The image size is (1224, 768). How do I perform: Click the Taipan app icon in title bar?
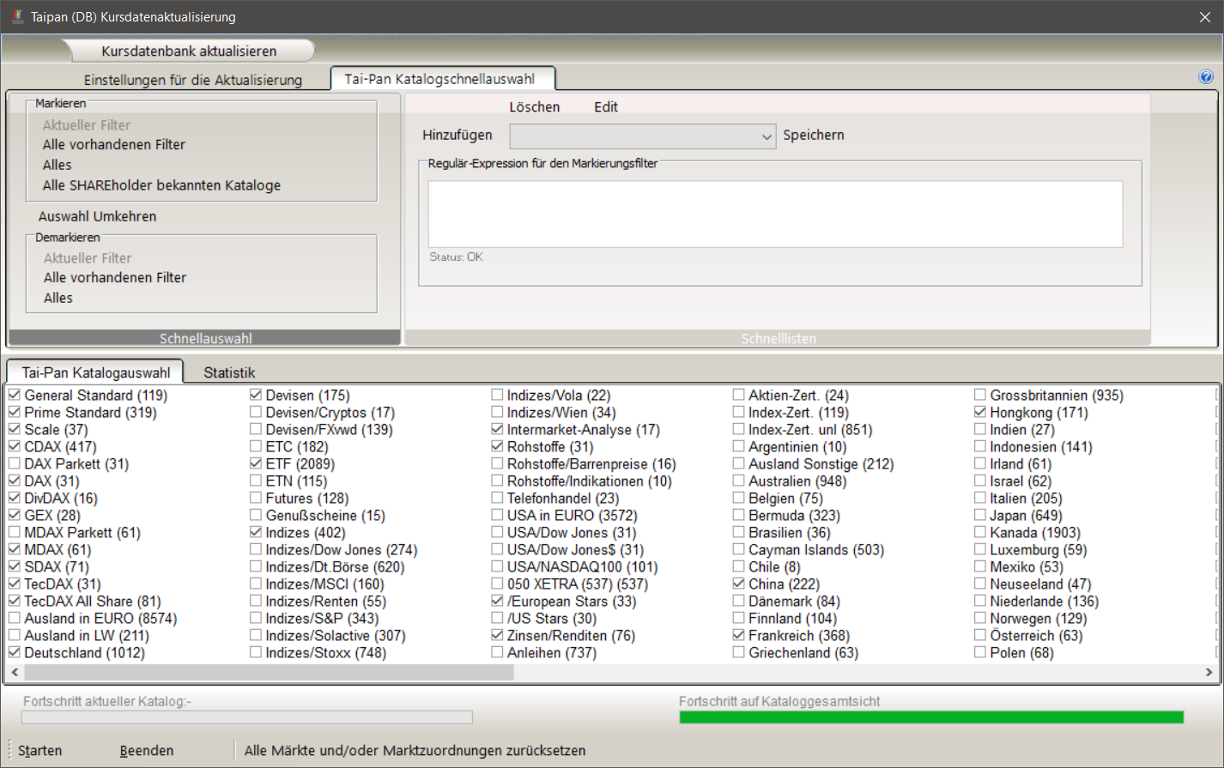pos(17,16)
